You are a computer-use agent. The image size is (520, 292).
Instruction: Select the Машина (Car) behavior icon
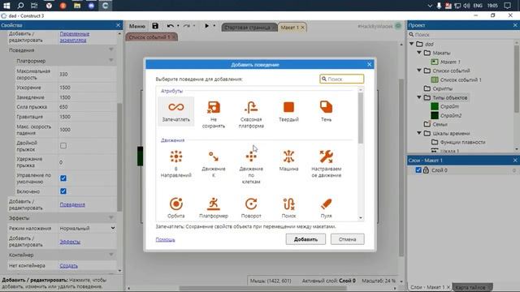click(288, 157)
